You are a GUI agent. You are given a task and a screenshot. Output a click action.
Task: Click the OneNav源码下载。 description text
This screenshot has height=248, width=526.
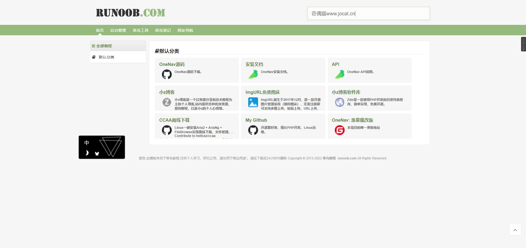click(x=188, y=72)
